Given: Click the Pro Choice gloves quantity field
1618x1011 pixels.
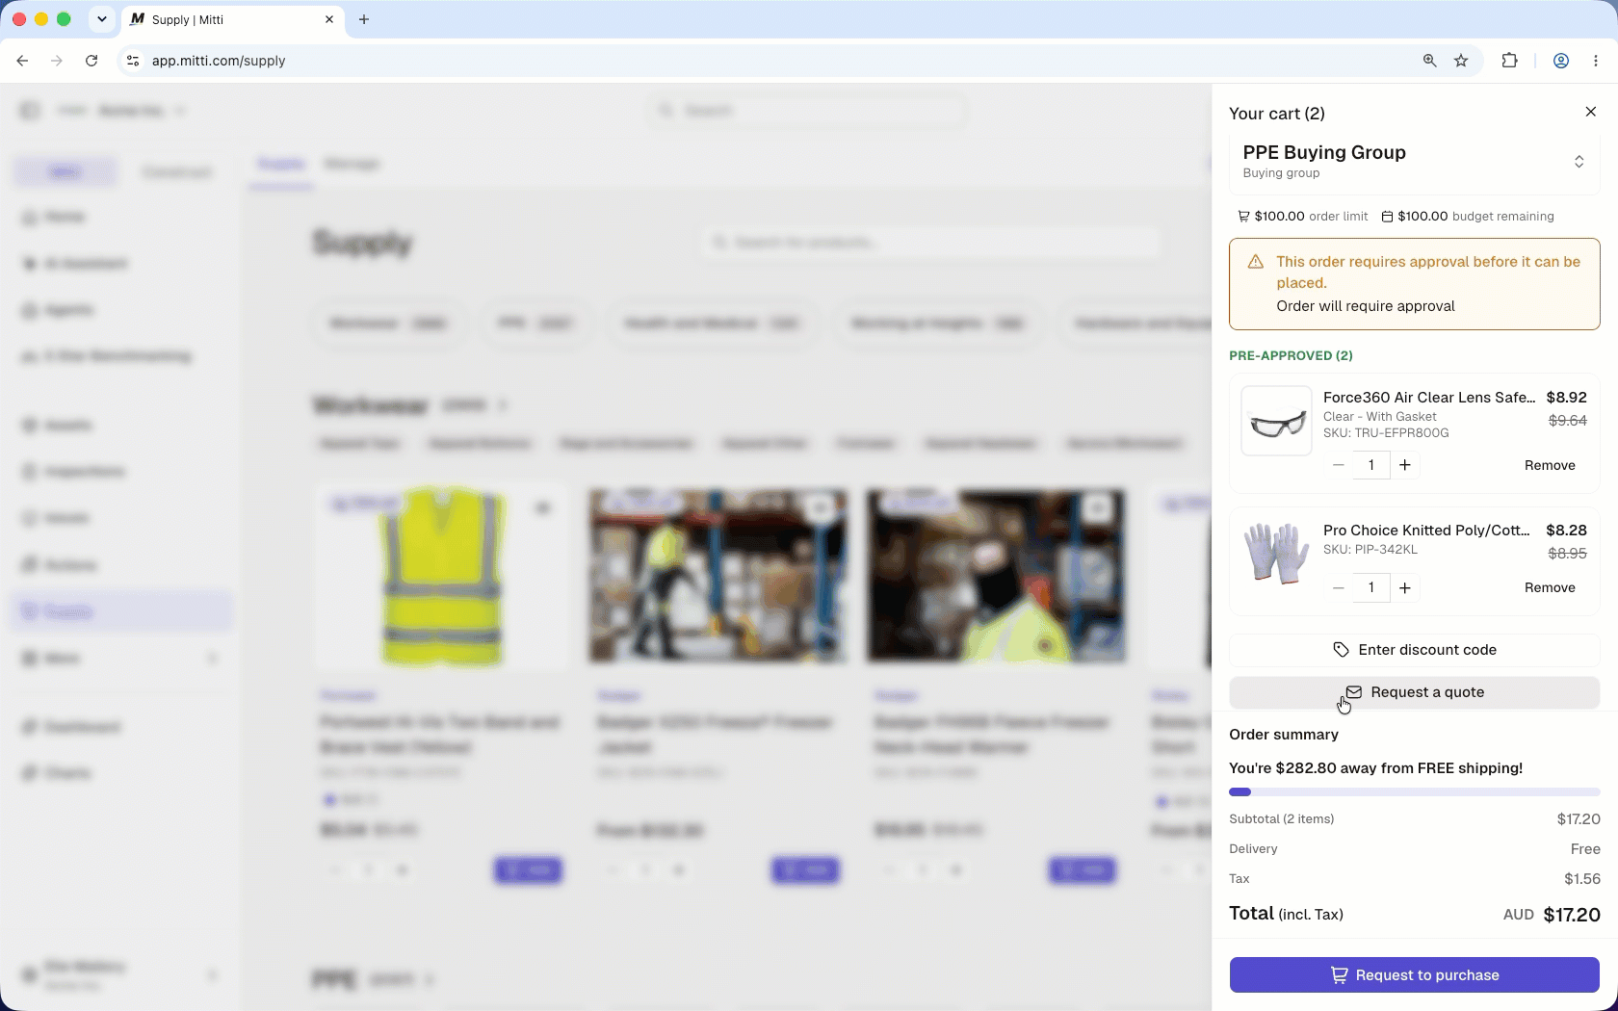Looking at the screenshot, I should click(x=1371, y=587).
